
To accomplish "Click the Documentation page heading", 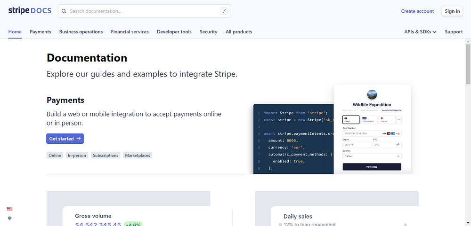I will 87,58.
